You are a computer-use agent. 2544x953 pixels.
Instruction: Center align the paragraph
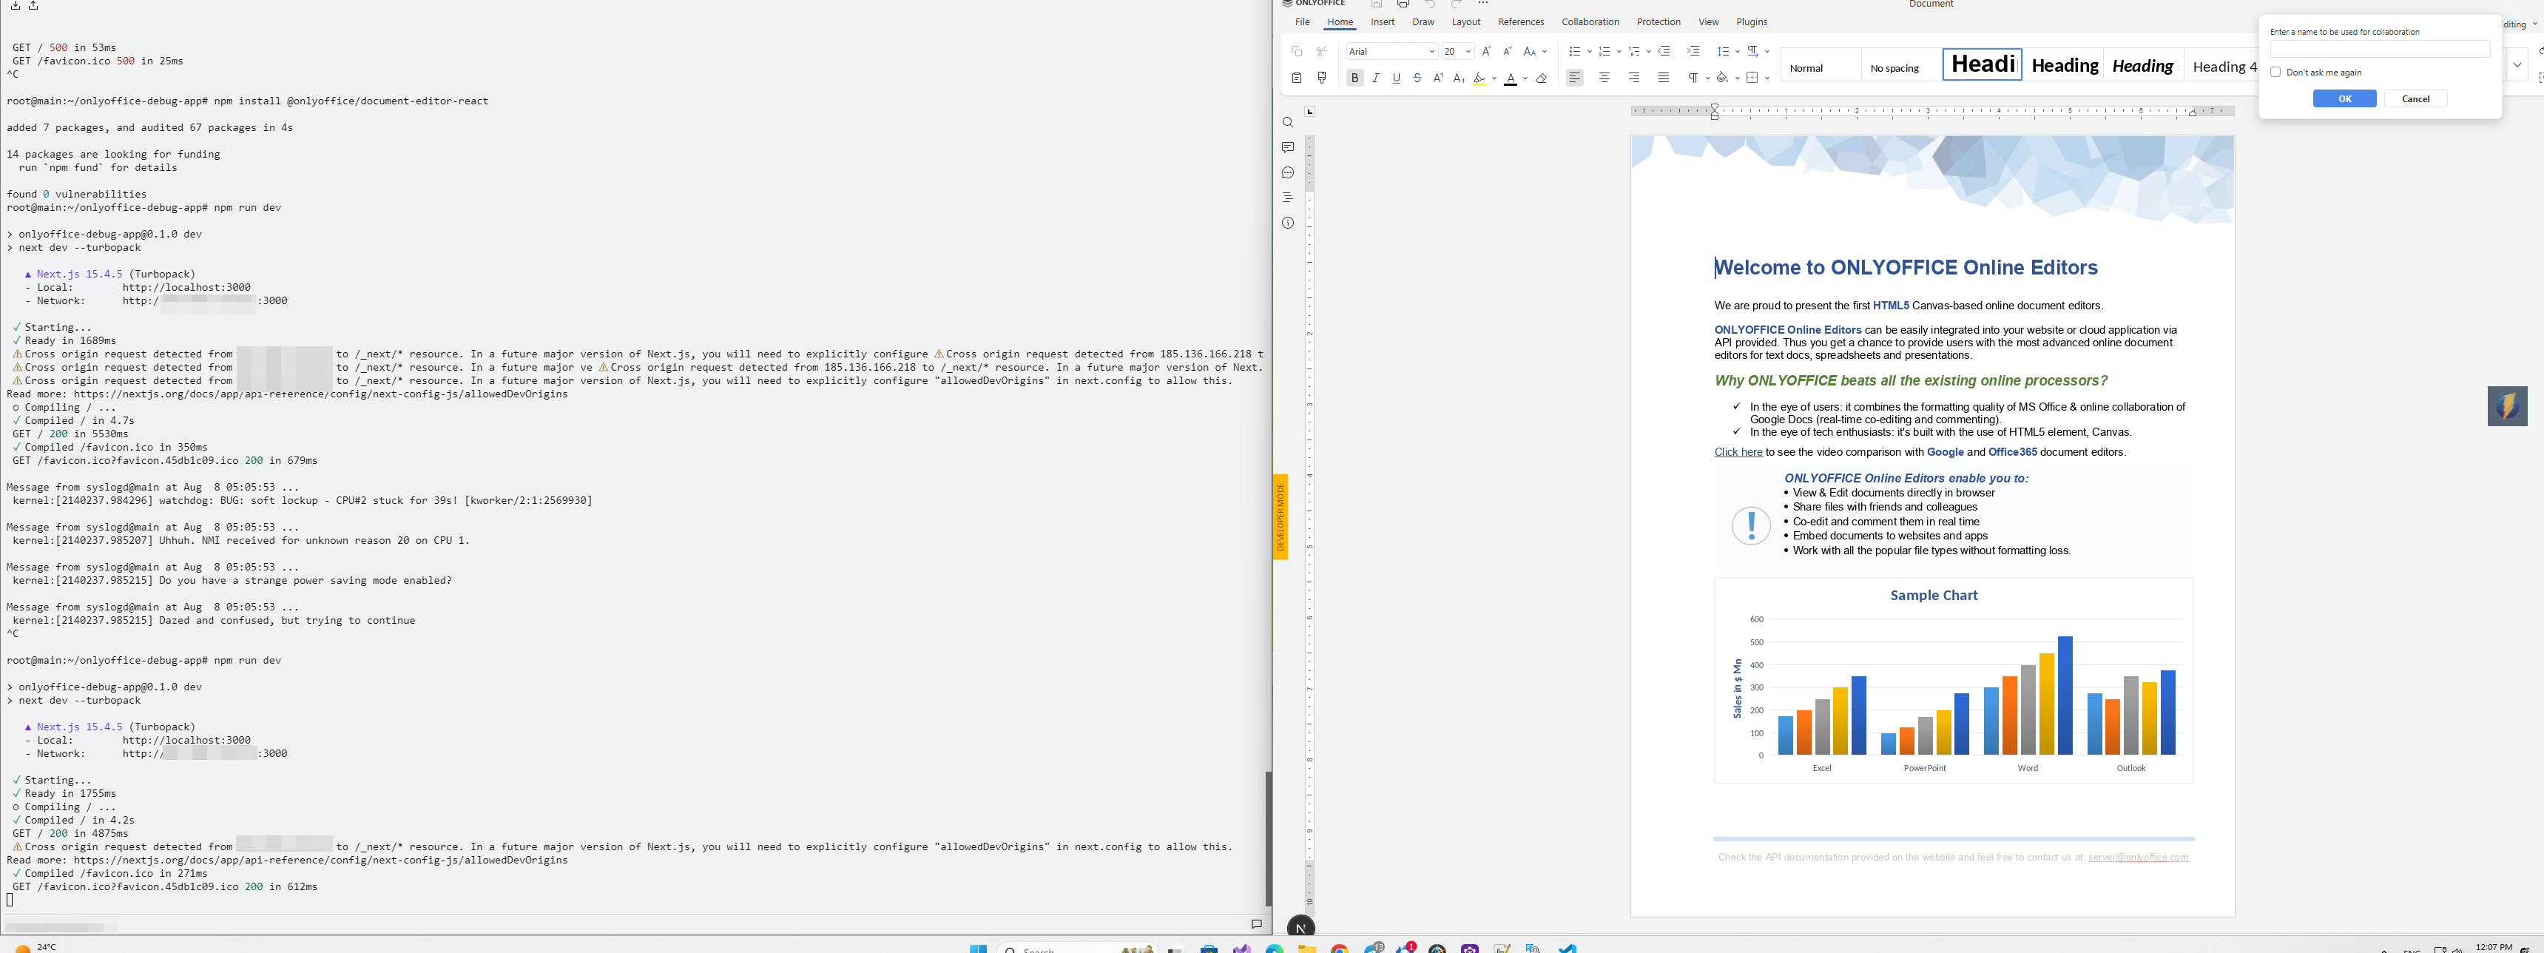1605,78
